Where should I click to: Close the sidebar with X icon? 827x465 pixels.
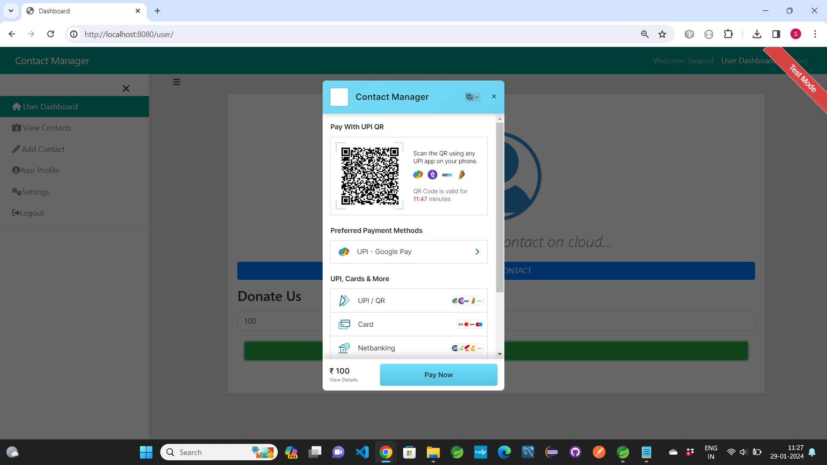126,88
